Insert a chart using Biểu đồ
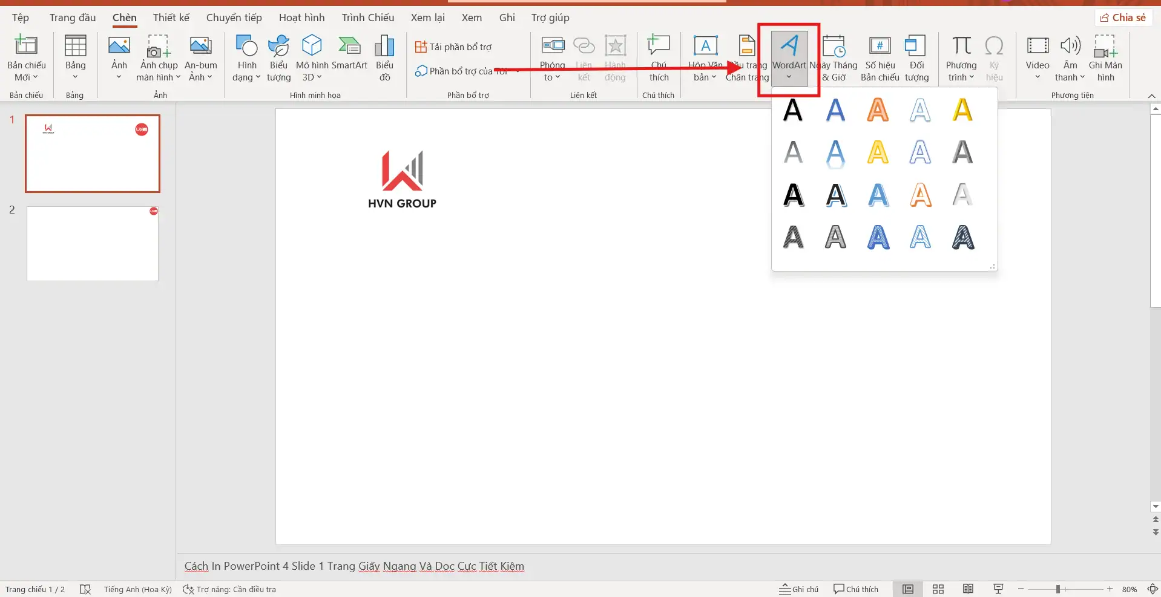The width and height of the screenshot is (1161, 597). point(384,57)
